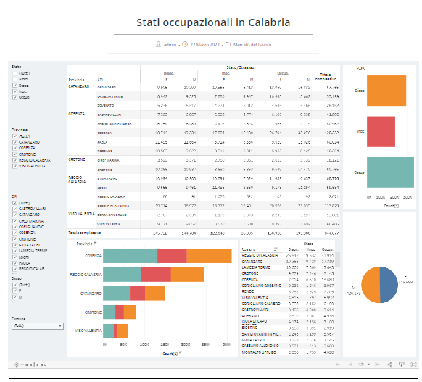Click SIDERNO row in comune table
This screenshot has width=422, height=382.
coord(287,328)
